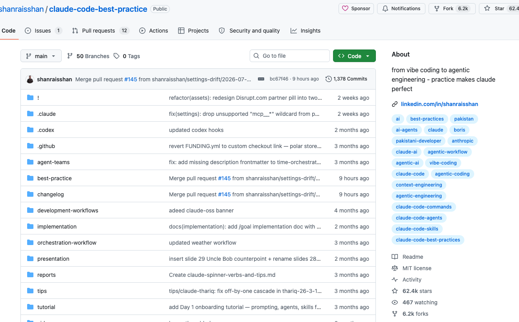Click the Go to file search field
The width and height of the screenshot is (519, 322).
[290, 56]
